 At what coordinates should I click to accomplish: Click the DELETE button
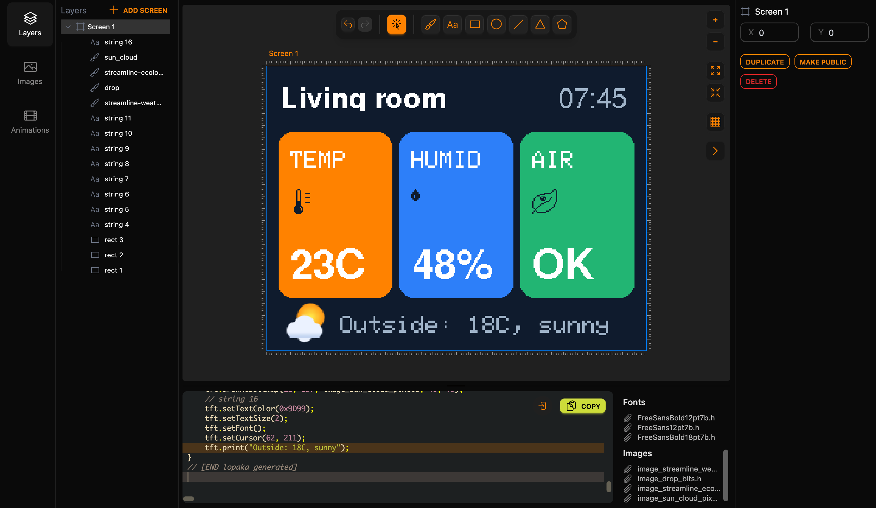click(759, 81)
